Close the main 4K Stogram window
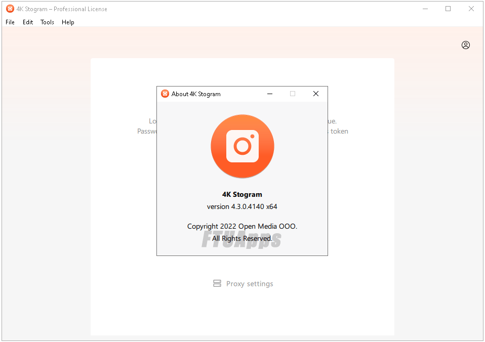 [x=471, y=9]
